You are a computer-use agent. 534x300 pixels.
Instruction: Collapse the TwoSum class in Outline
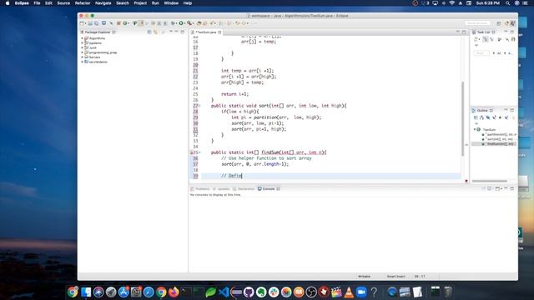(x=475, y=130)
